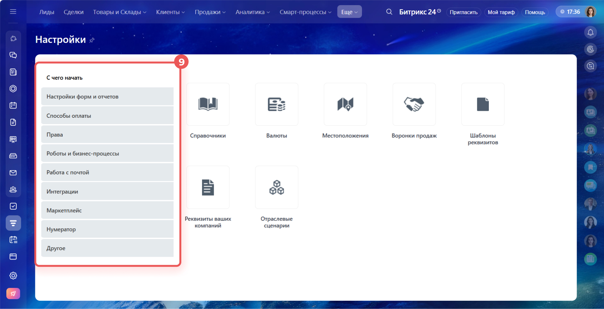Click the Мой тариф button

click(x=501, y=12)
